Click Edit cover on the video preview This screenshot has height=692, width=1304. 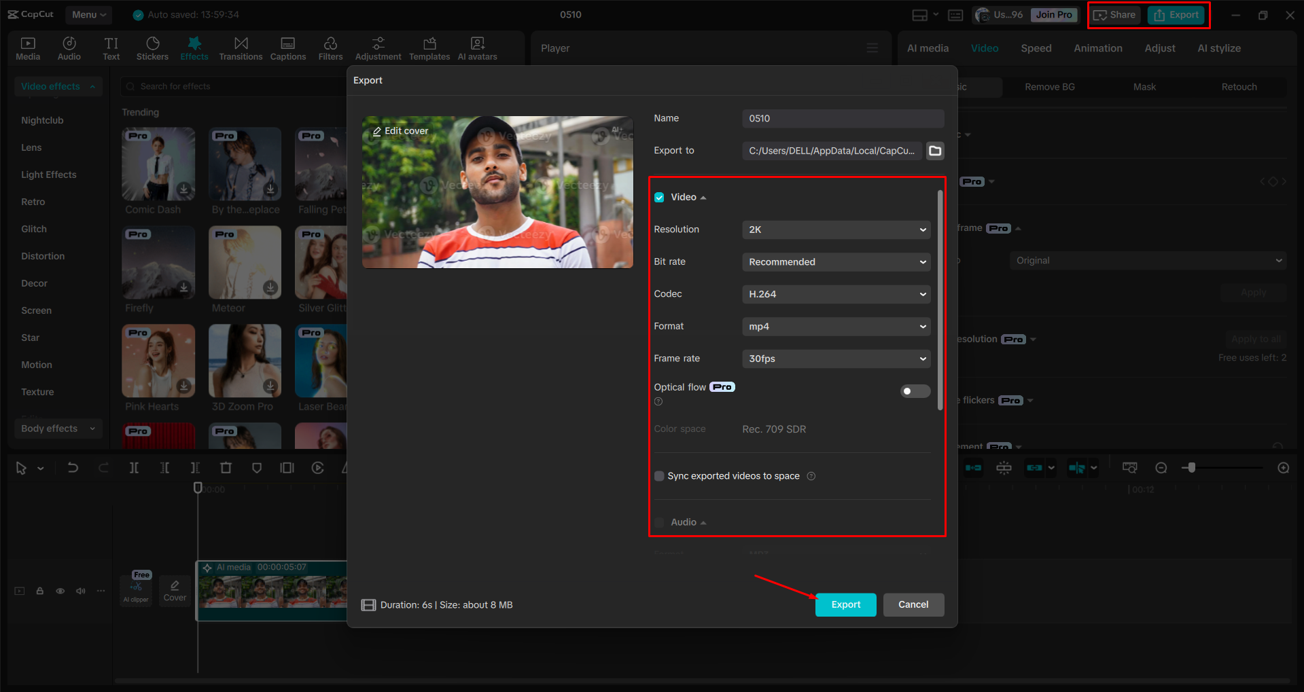pyautogui.click(x=400, y=130)
